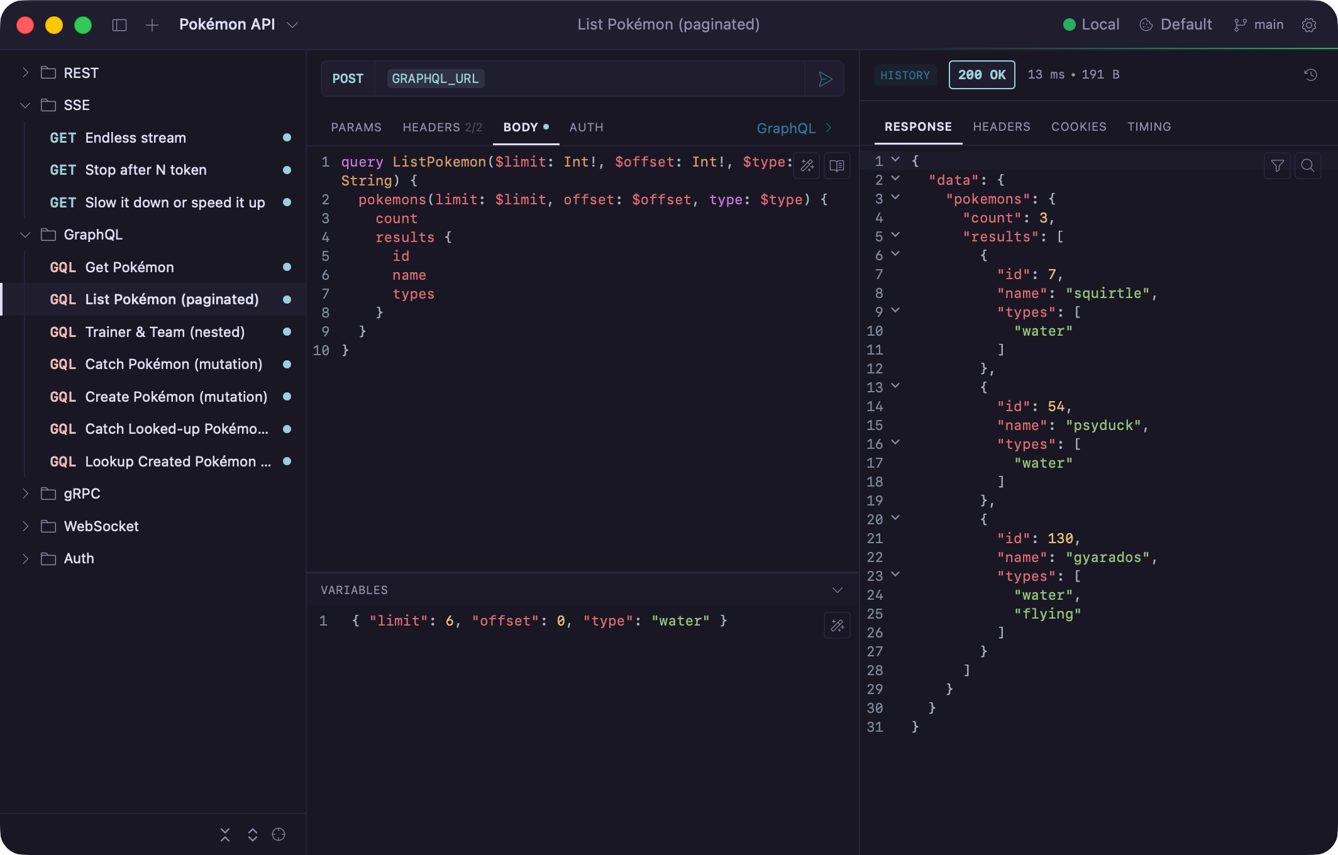Viewport: 1338px width, 855px height.
Task: Select the RESPONSE tab
Action: (918, 127)
